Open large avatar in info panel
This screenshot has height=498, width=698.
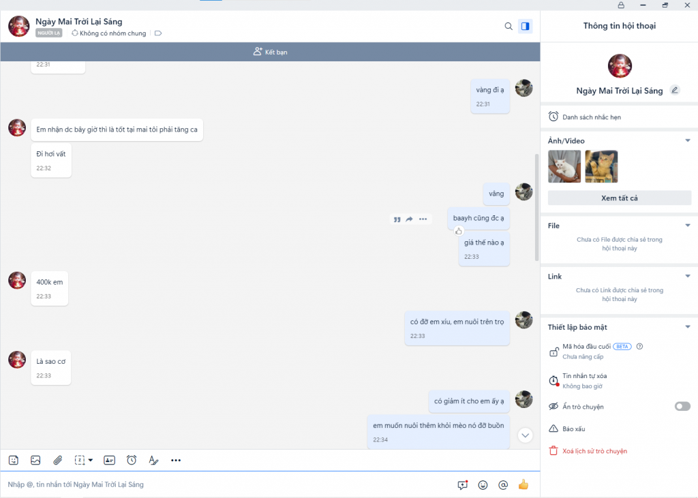tap(619, 66)
